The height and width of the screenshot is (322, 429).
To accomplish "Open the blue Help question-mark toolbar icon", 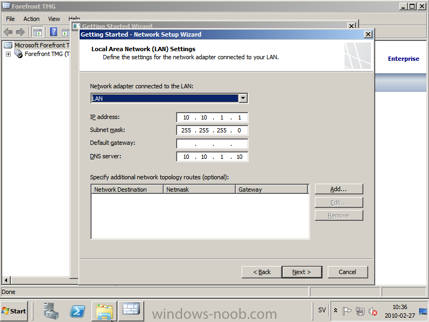I will pyautogui.click(x=54, y=32).
